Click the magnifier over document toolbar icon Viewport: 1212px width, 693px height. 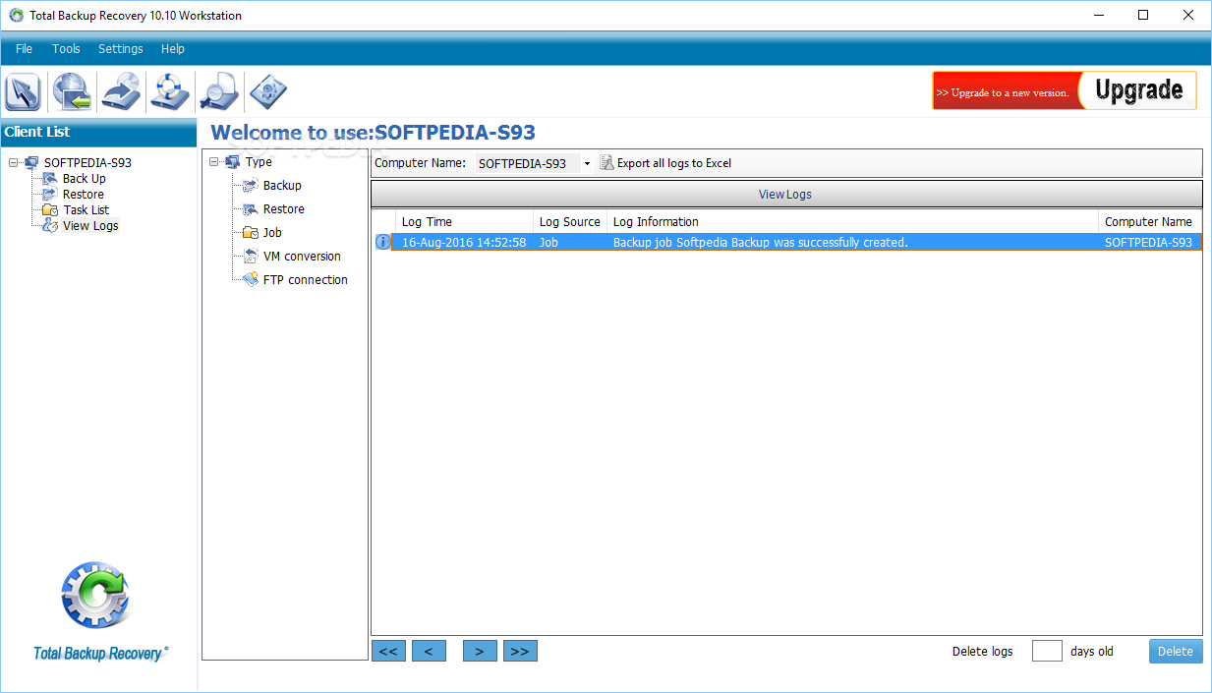pos(218,92)
